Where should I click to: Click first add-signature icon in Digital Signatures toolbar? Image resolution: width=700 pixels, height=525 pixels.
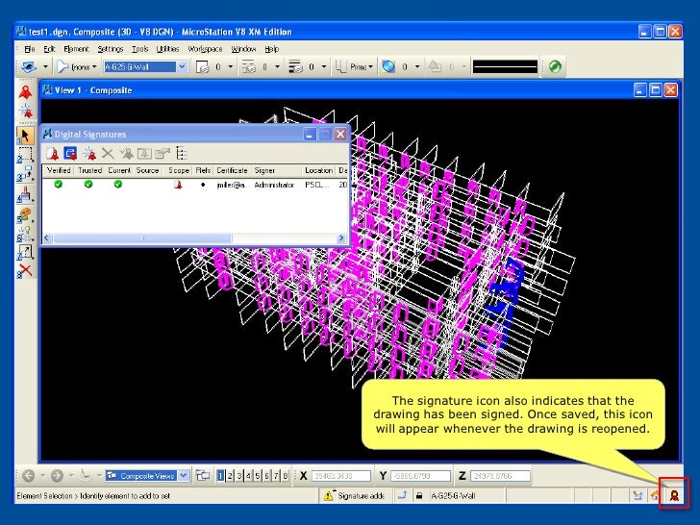pyautogui.click(x=54, y=153)
